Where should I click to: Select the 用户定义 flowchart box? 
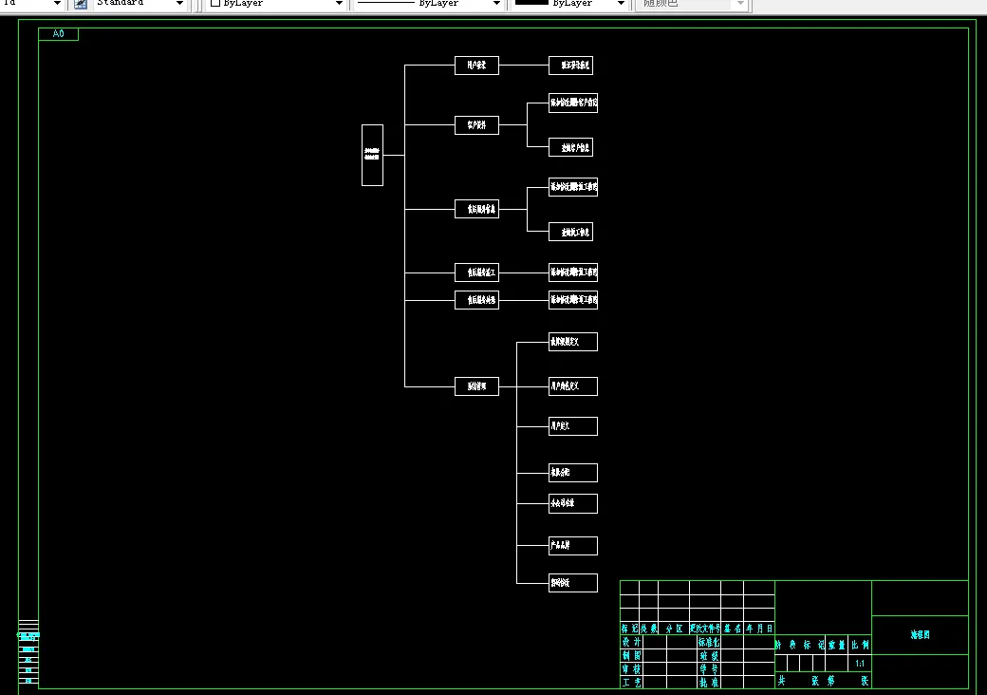tap(573, 426)
